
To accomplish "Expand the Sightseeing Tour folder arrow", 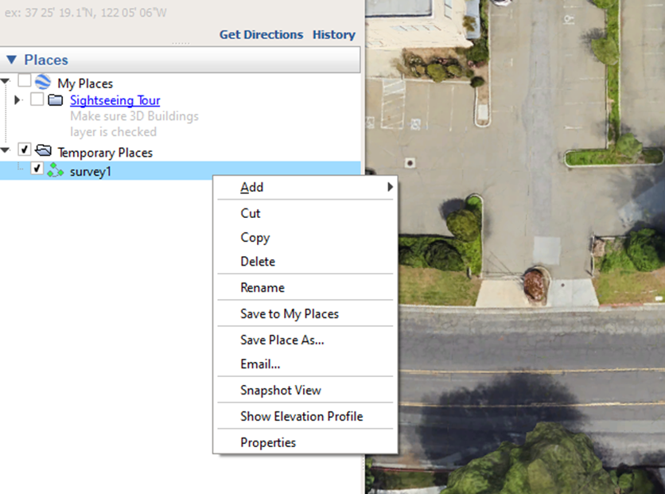I will [x=17, y=100].
